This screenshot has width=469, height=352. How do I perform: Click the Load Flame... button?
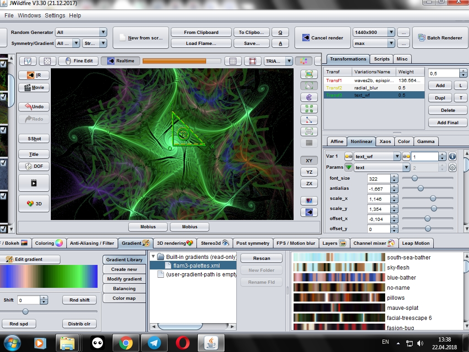tap(201, 44)
